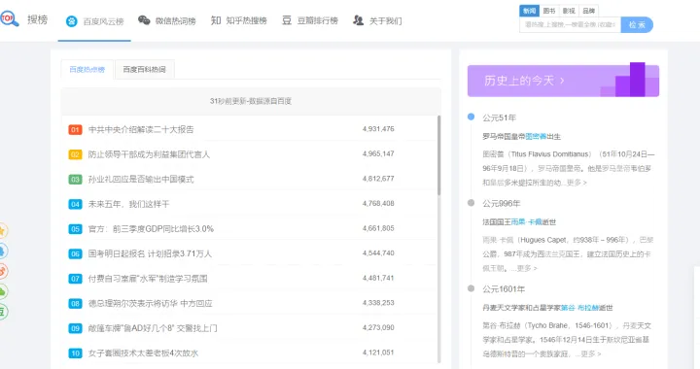Select the 图书 search category tab
This screenshot has width=700, height=369.
(x=549, y=11)
